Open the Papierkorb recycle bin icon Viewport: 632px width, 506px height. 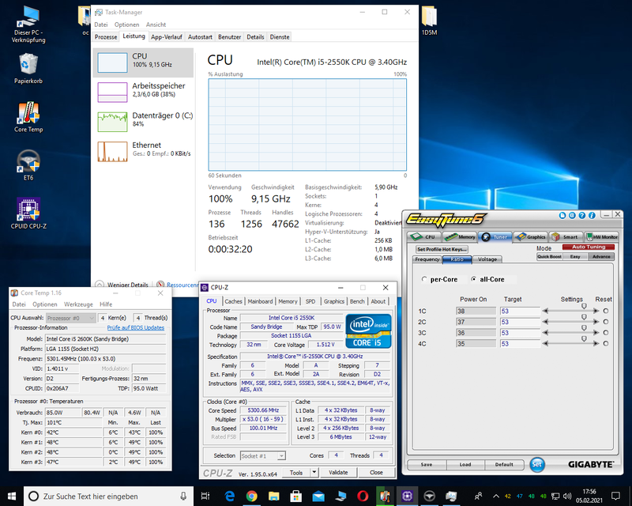tap(28, 69)
